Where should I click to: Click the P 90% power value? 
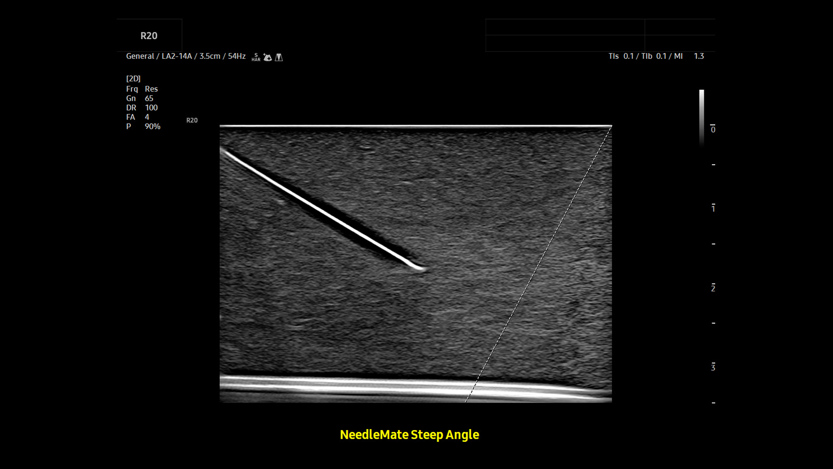point(143,126)
